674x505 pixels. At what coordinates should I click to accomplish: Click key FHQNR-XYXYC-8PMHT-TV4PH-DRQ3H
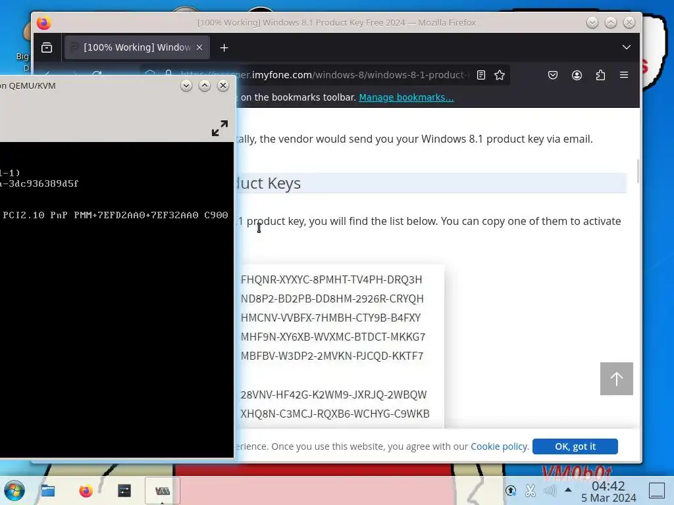point(332,279)
